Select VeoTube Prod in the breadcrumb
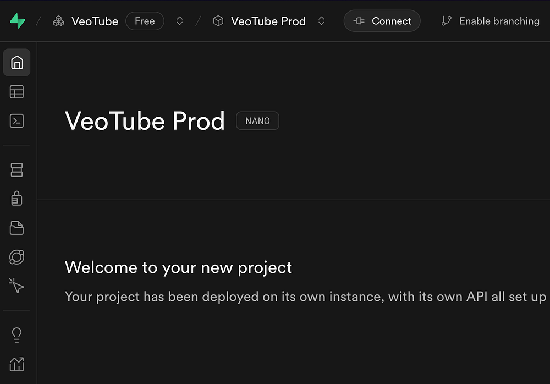This screenshot has width=550, height=384. tap(268, 21)
